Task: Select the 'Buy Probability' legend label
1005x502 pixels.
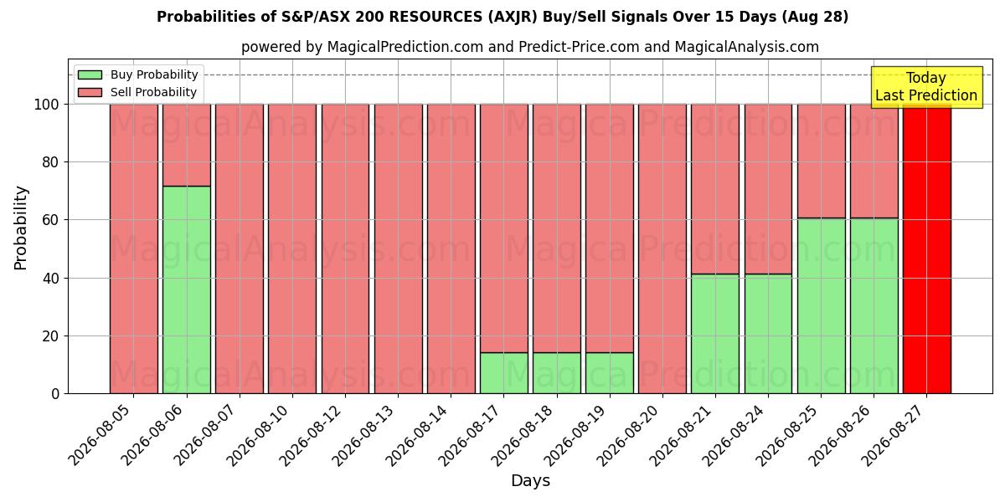Action: click(x=154, y=75)
